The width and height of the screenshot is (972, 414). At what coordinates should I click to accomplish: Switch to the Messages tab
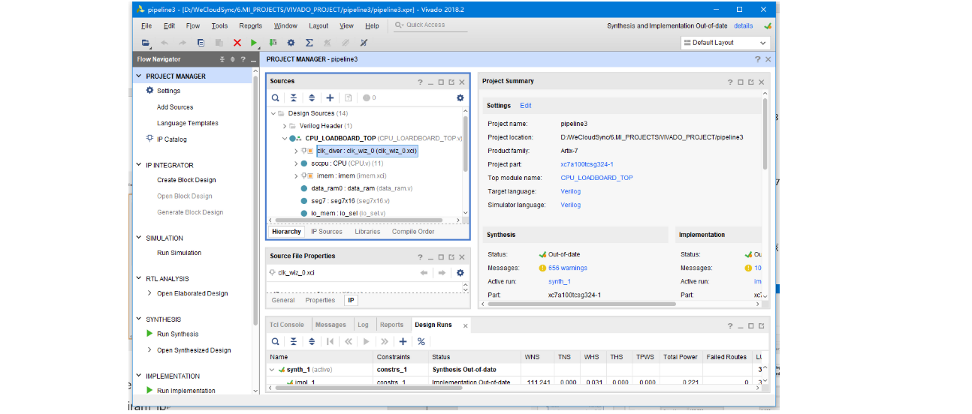(x=331, y=325)
